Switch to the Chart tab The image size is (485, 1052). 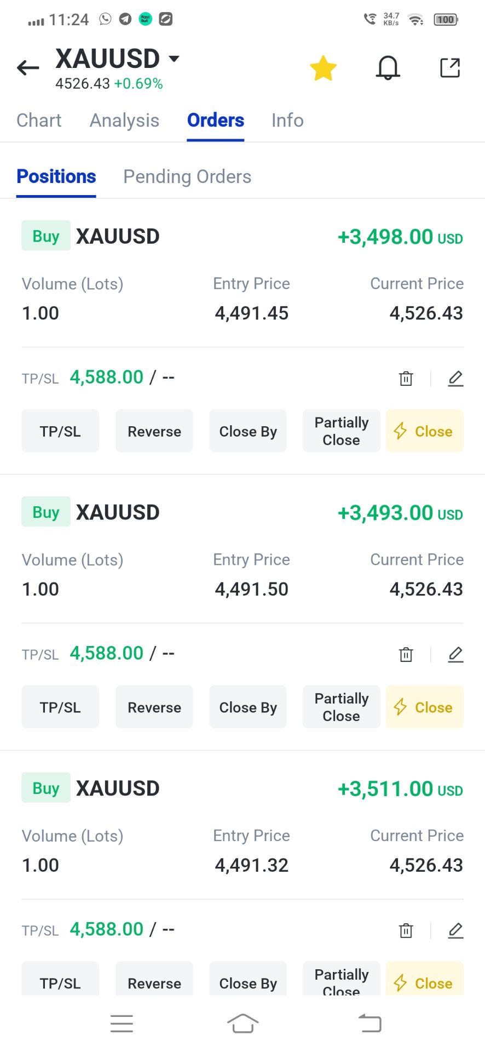pos(39,121)
